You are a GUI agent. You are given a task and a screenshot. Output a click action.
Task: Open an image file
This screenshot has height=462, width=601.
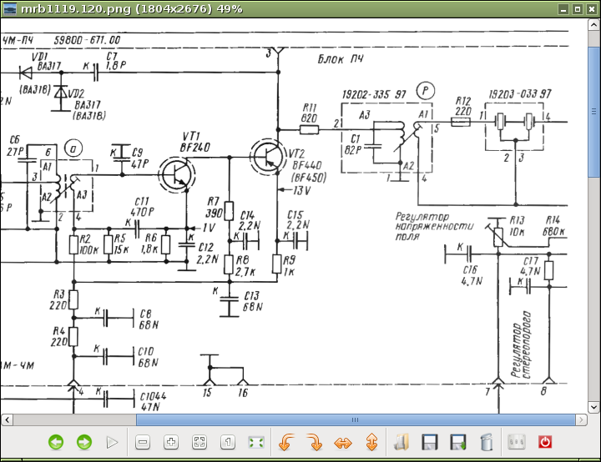[402, 442]
